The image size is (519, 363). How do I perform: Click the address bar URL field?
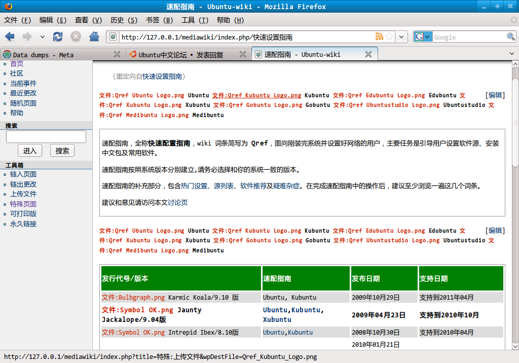247,37
